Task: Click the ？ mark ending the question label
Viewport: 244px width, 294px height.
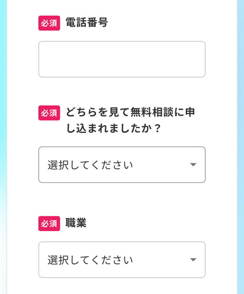Action: tap(157, 129)
